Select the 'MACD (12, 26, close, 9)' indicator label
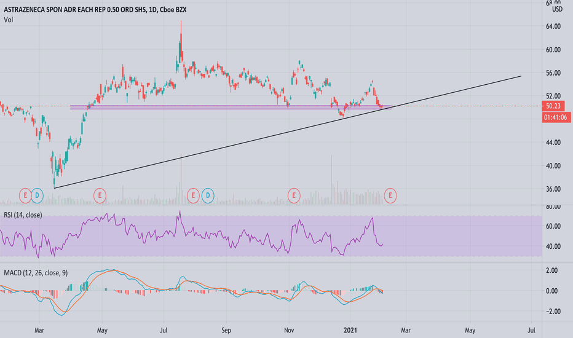573x338 pixels. (x=36, y=273)
